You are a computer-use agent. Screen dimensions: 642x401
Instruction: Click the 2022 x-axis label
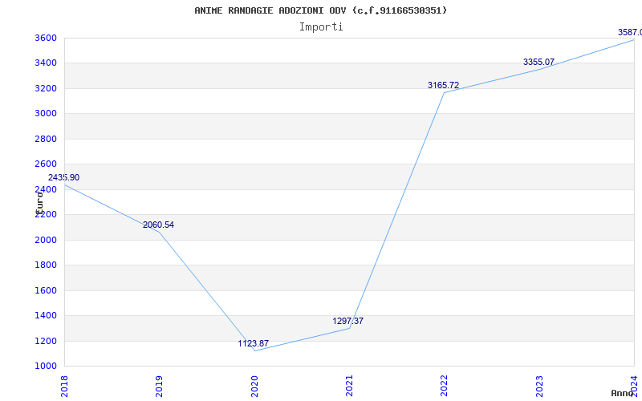point(445,386)
